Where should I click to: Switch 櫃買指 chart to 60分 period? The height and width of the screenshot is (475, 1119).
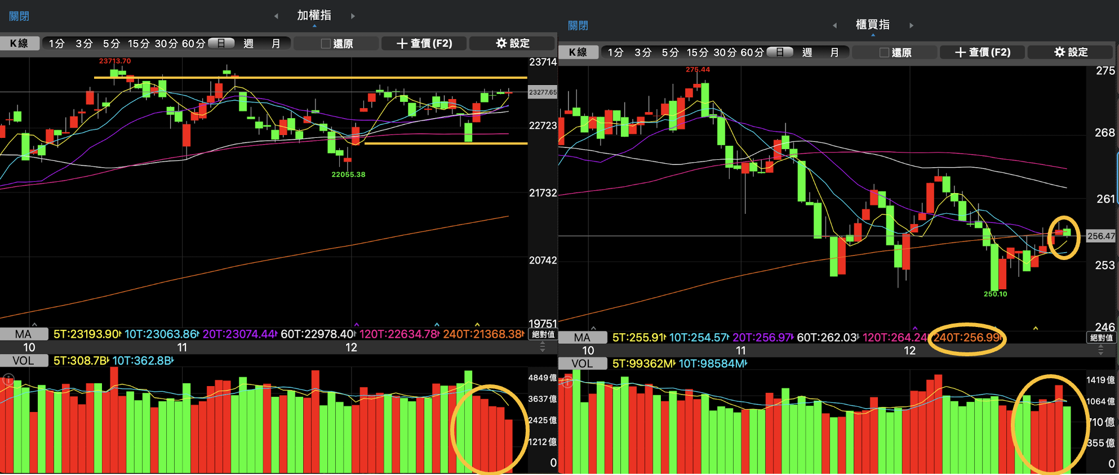pos(752,52)
